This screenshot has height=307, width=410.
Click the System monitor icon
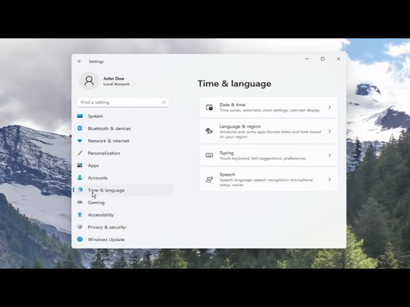tap(80, 116)
